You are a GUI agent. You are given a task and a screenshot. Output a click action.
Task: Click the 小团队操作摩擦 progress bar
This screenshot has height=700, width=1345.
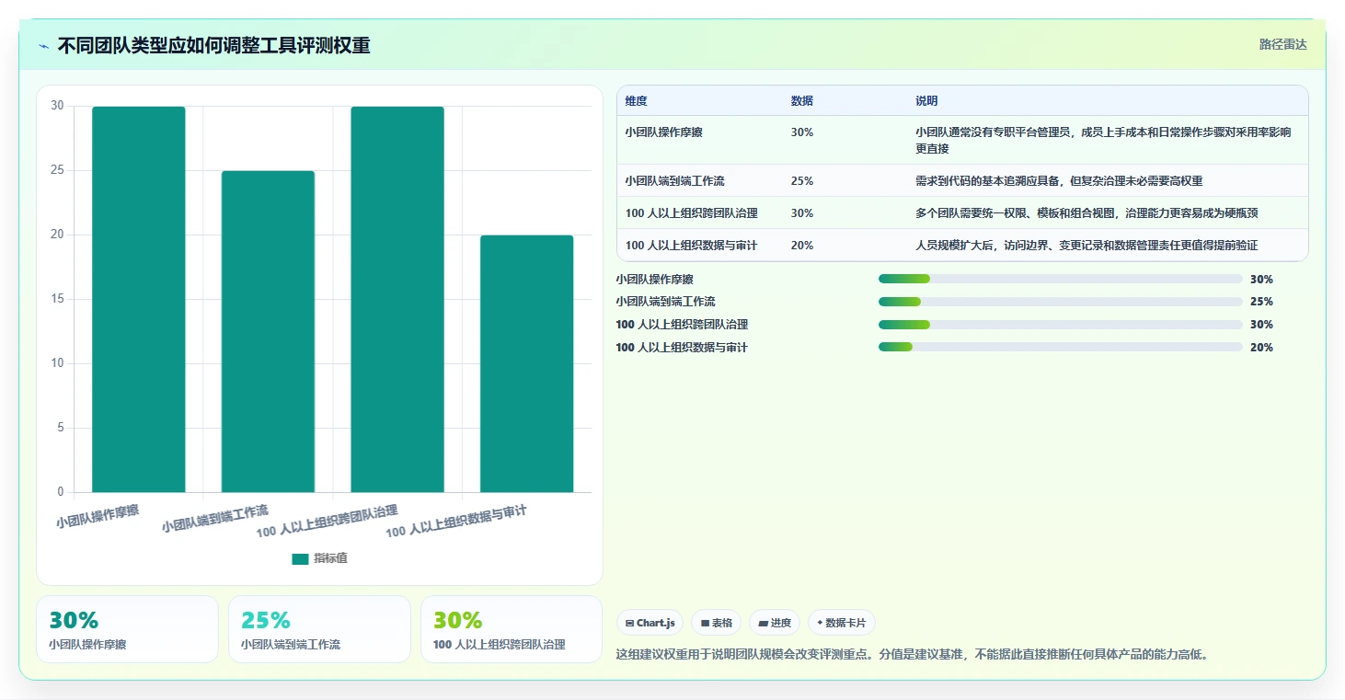pos(1060,279)
